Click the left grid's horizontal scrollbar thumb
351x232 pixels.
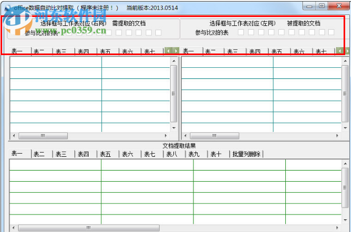43,136
